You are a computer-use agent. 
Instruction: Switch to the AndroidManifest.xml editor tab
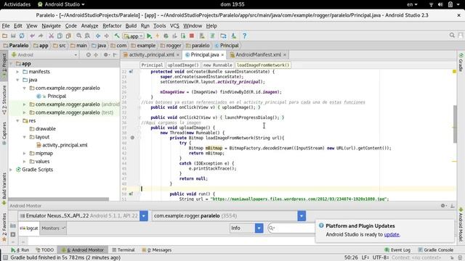pos(258,55)
